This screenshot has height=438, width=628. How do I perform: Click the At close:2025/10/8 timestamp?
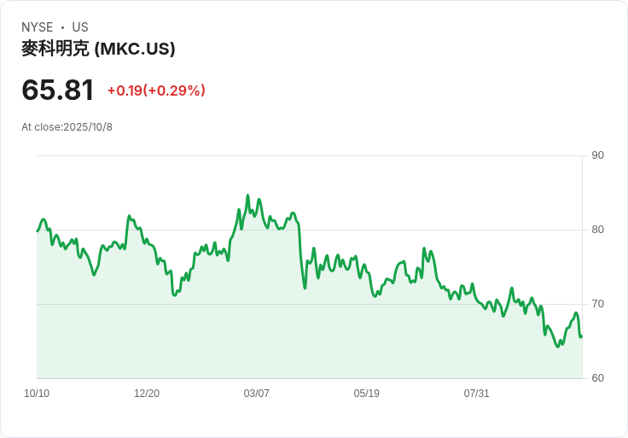(x=67, y=127)
